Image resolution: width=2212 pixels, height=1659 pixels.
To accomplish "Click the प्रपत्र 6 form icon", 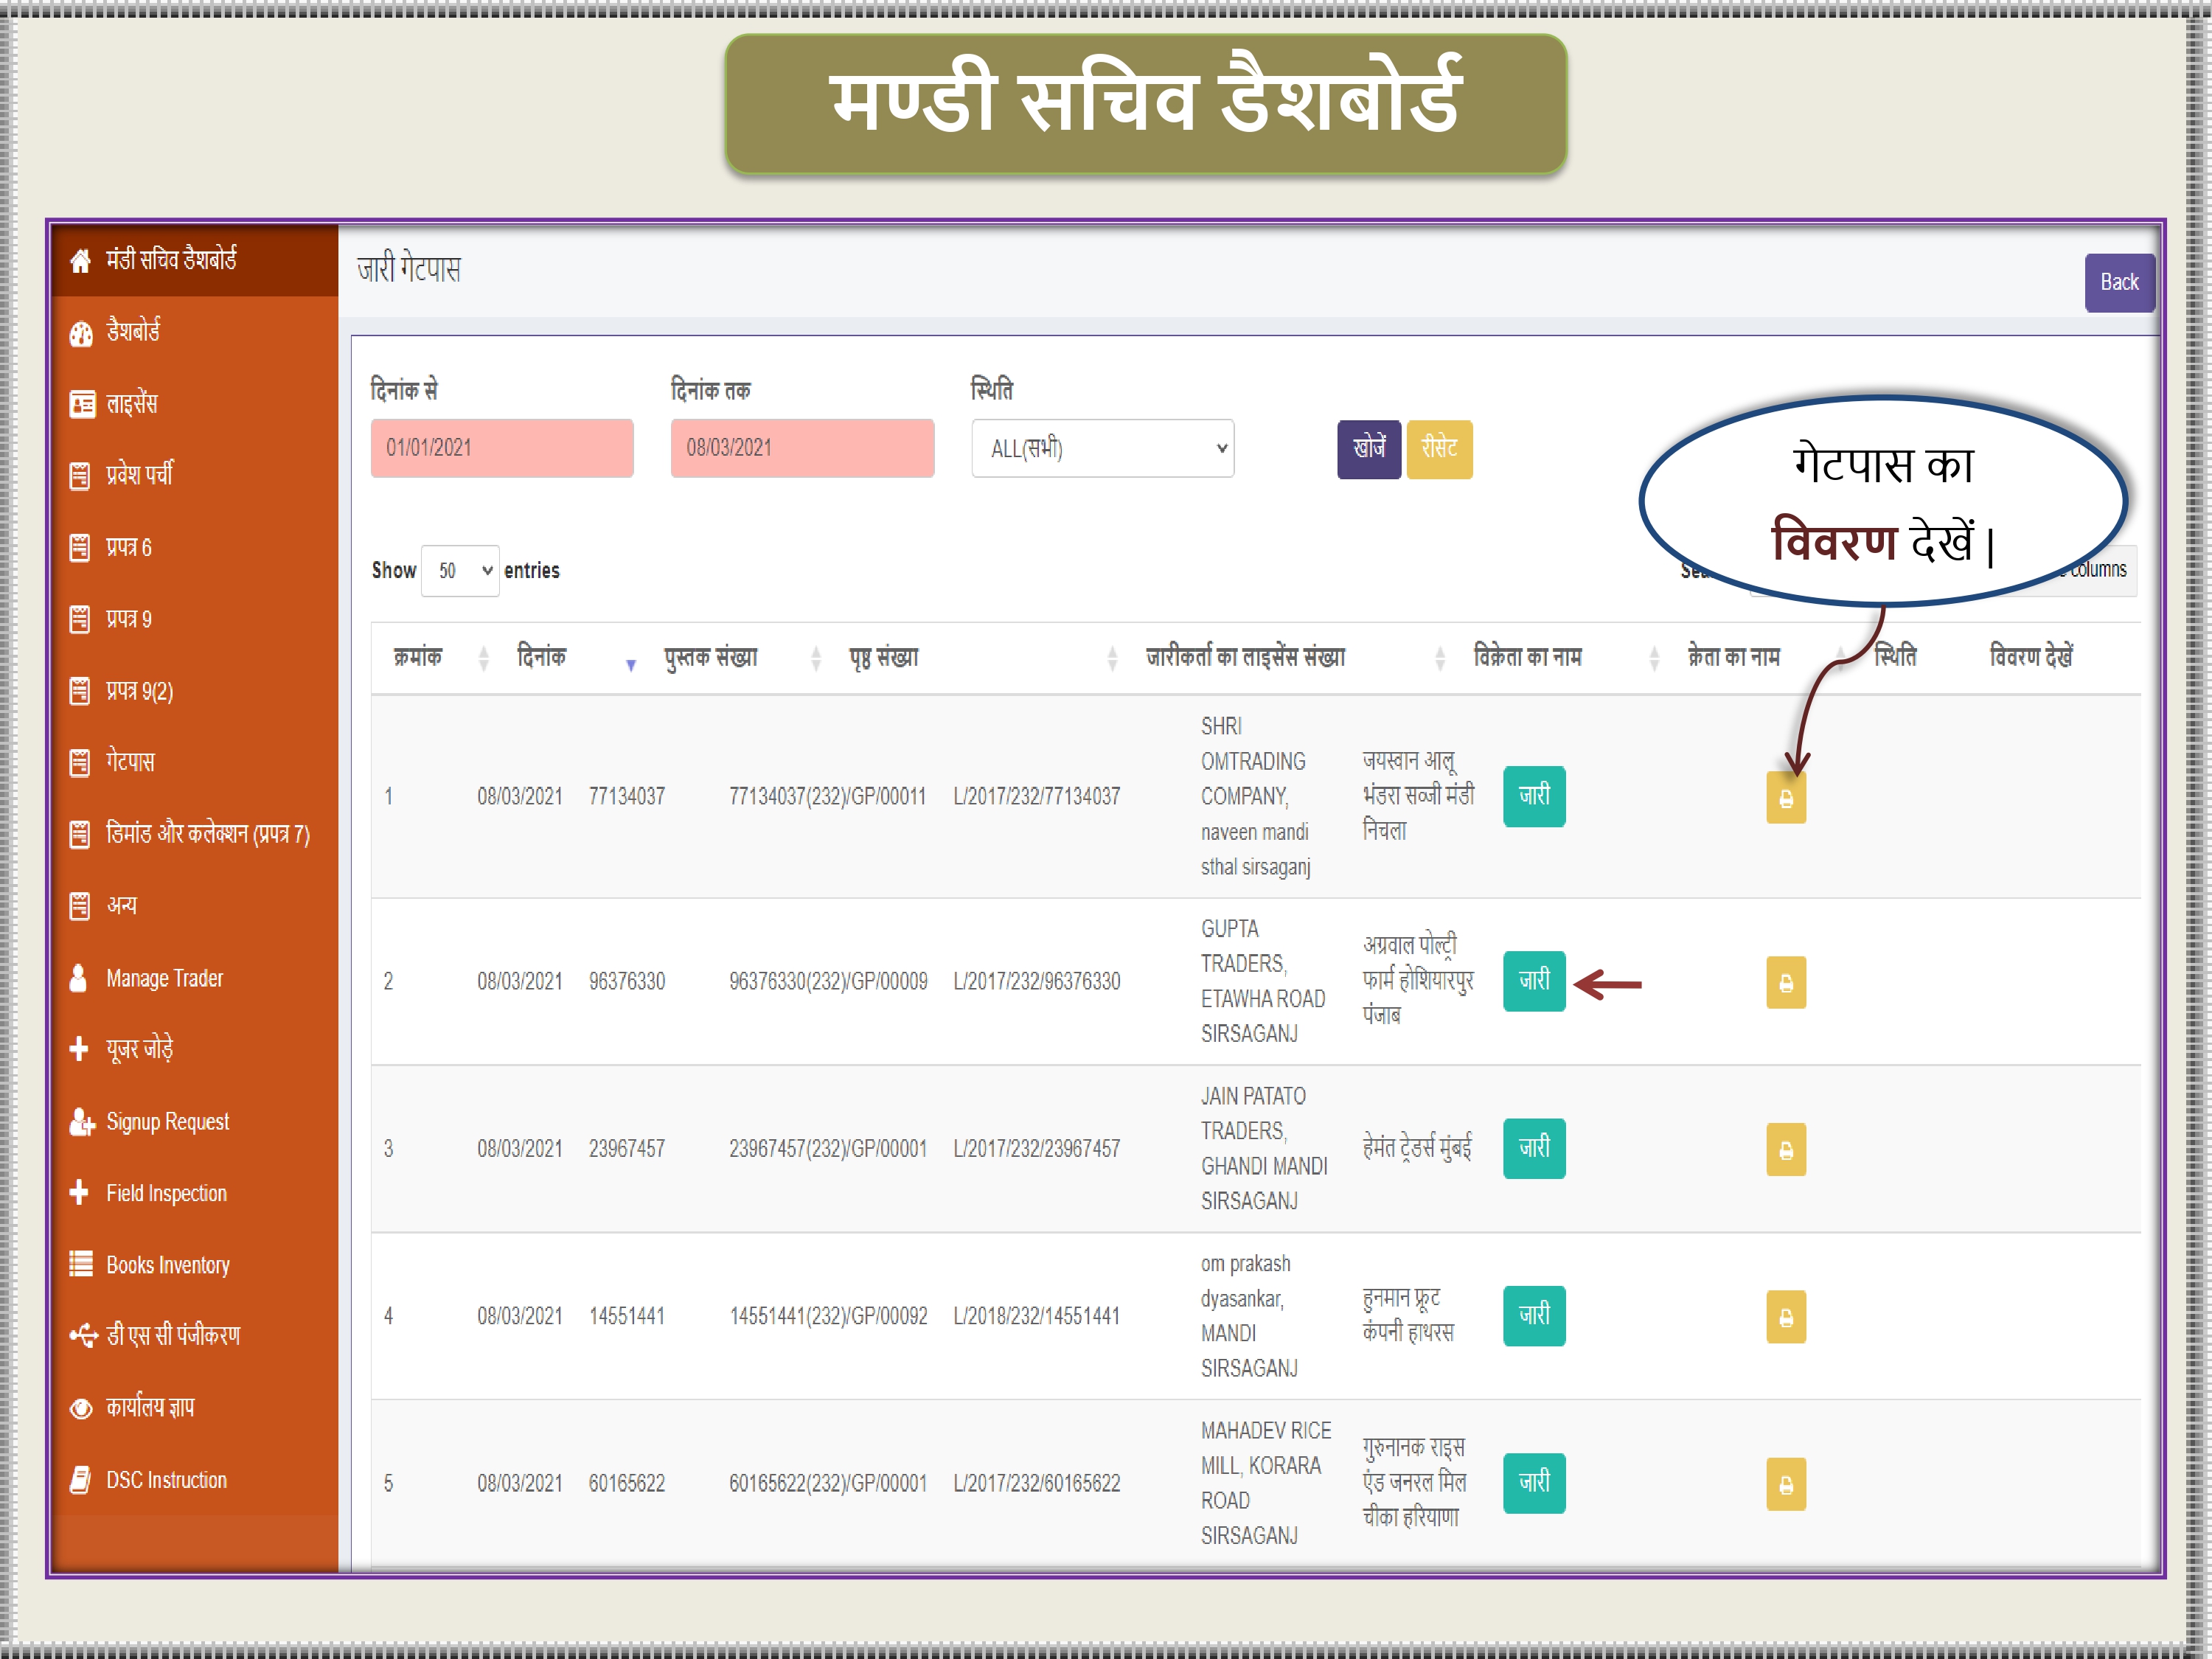I will [80, 548].
